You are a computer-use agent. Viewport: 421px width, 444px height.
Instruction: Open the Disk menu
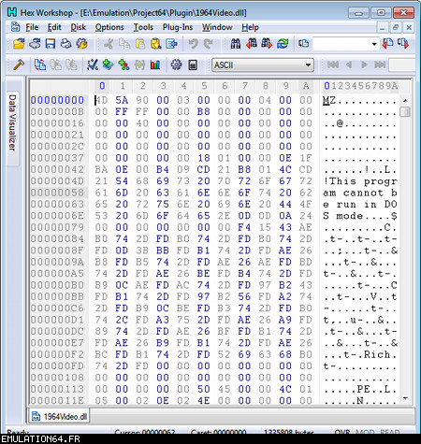[79, 27]
